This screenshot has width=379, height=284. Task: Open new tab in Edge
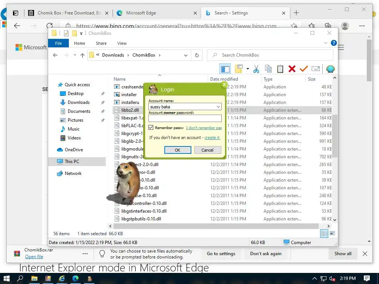coord(296,13)
